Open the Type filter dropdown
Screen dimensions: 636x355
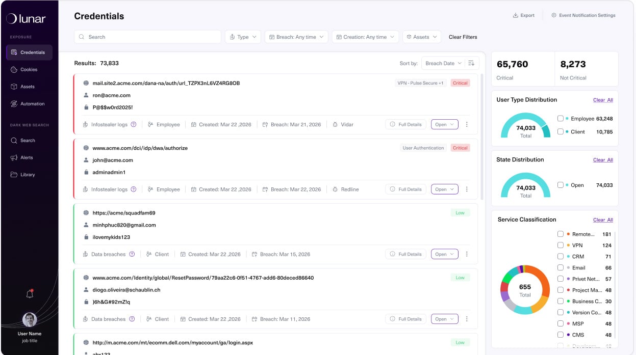[243, 37]
